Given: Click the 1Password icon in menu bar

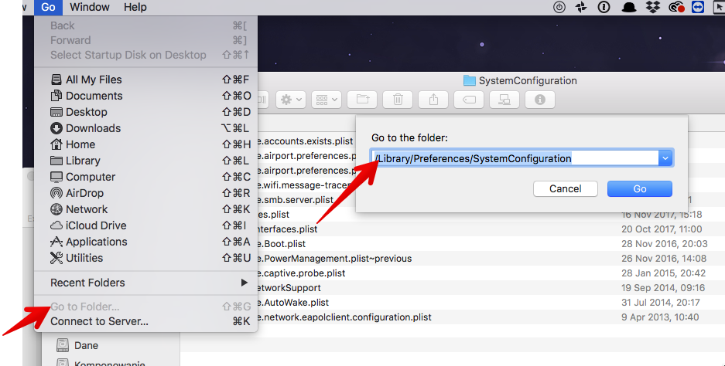Looking at the screenshot, I should [x=604, y=7].
